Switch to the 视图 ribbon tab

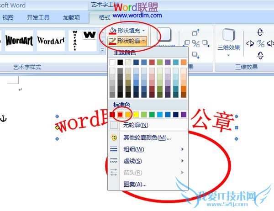[x=8, y=17]
